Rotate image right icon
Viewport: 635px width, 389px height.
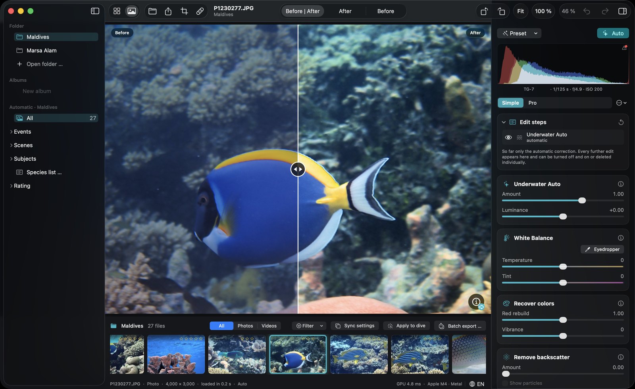click(502, 11)
